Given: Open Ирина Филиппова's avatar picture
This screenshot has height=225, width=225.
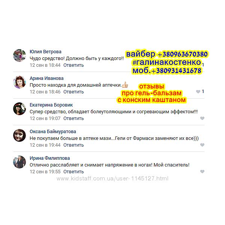Looking at the screenshot, I should [19, 162].
